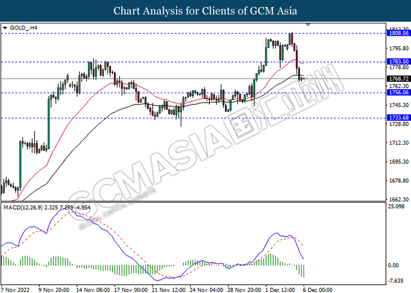
Task: Click the 17 Nov 00:00 time label
Action: click(x=131, y=290)
